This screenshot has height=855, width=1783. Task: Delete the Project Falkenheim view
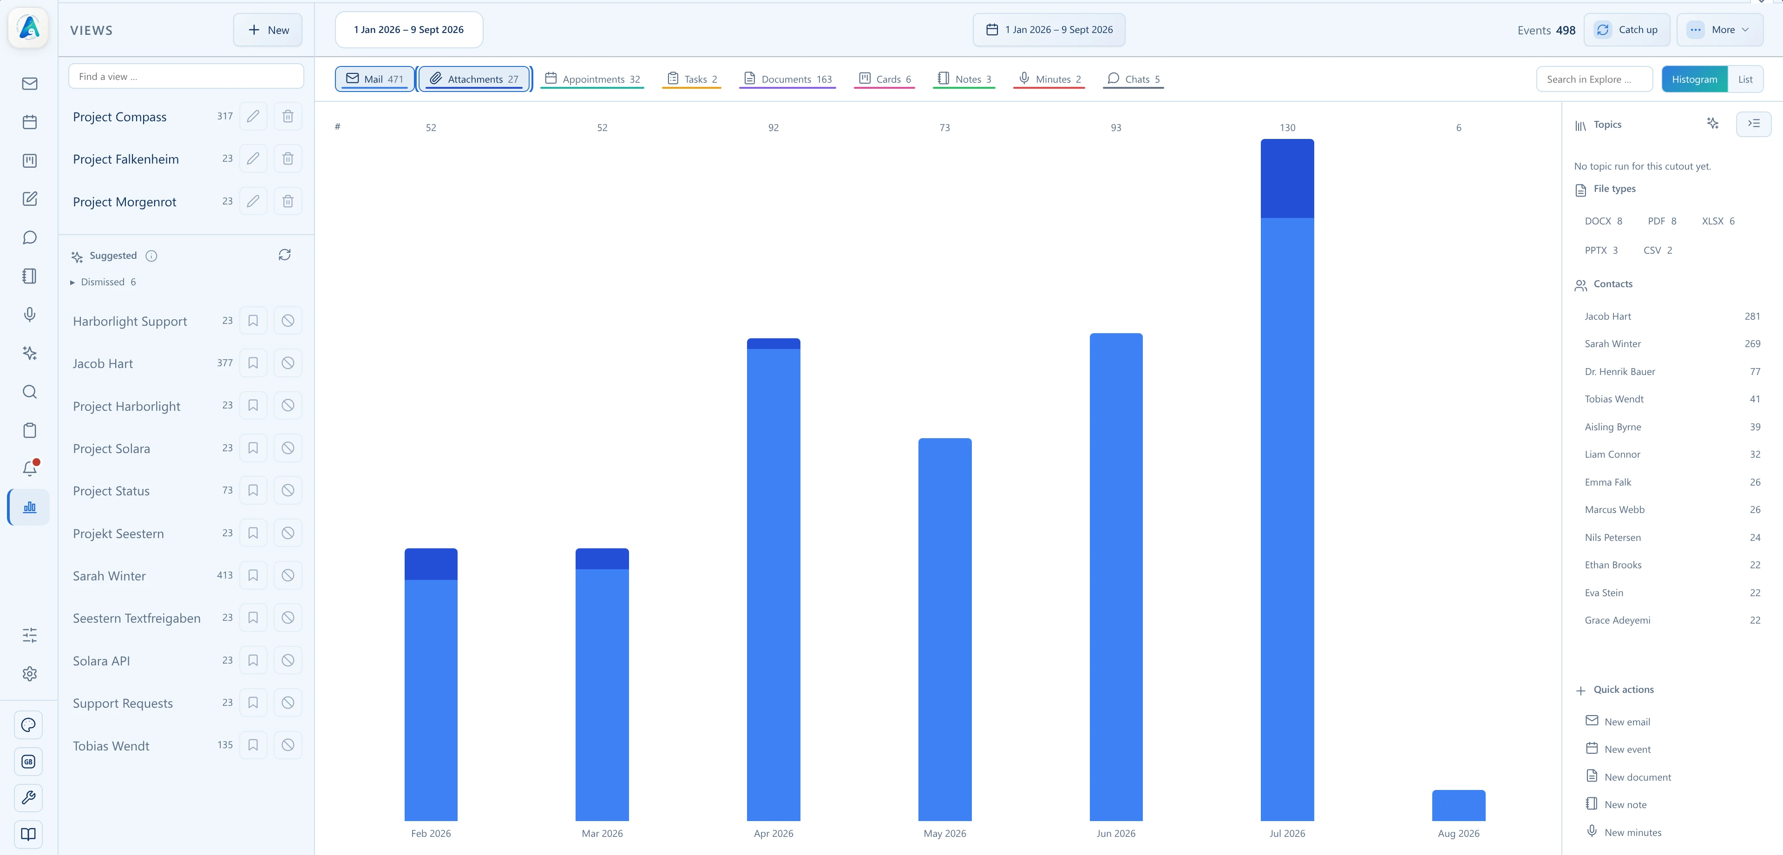click(x=288, y=158)
